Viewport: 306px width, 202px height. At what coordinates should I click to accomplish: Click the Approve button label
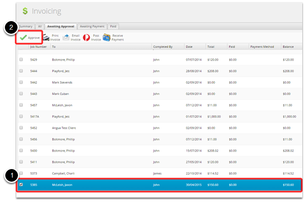click(34, 38)
